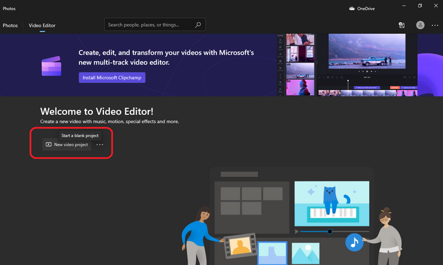Viewport: 443px width, 265px height.
Task: Switch to the Photos tab
Action: coord(10,25)
